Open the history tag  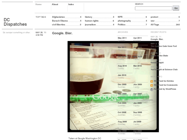click(x=88, y=17)
